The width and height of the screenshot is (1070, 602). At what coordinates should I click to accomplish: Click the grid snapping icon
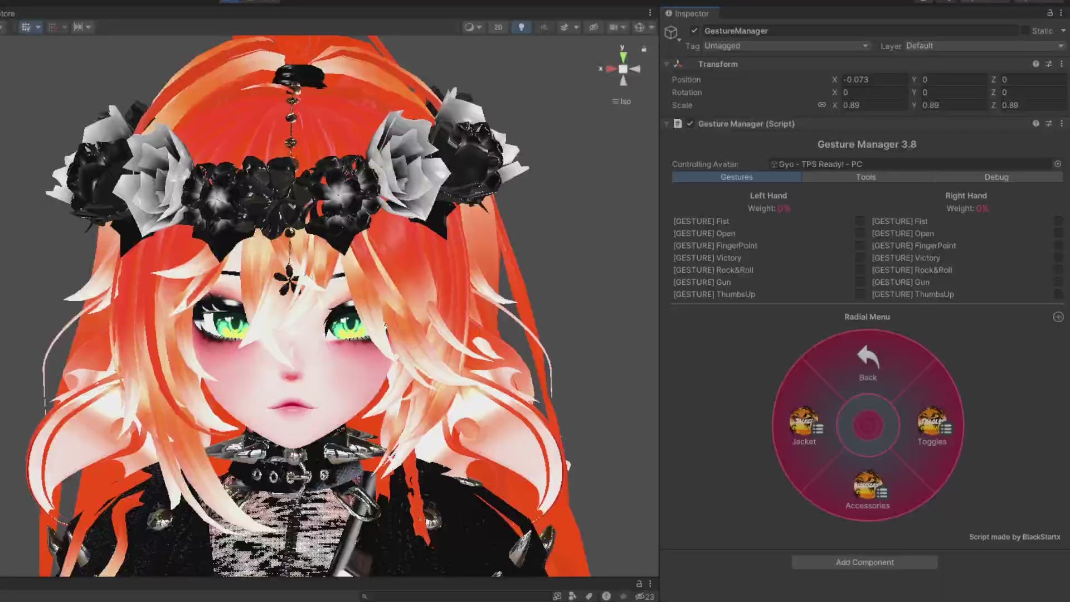click(x=52, y=27)
